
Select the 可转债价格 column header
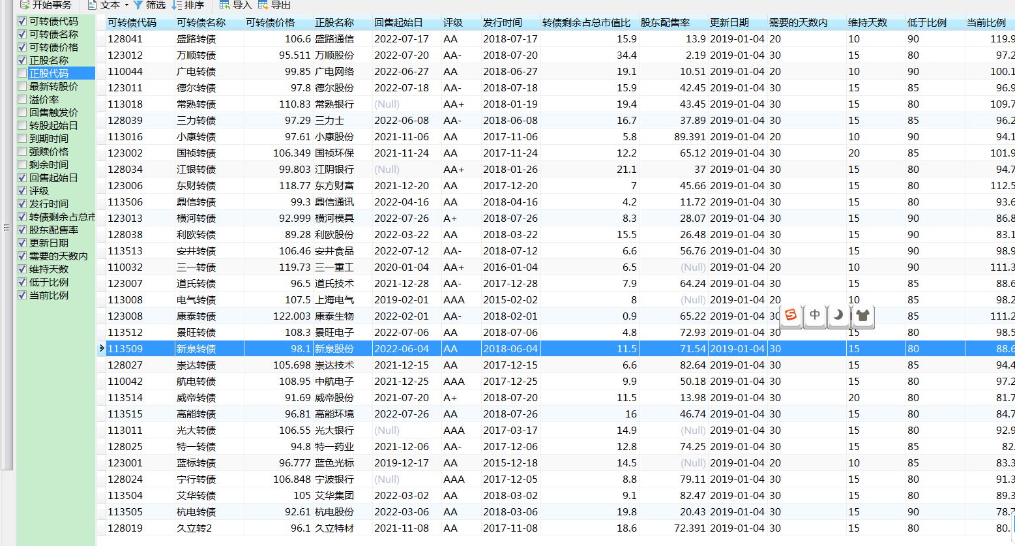point(278,22)
